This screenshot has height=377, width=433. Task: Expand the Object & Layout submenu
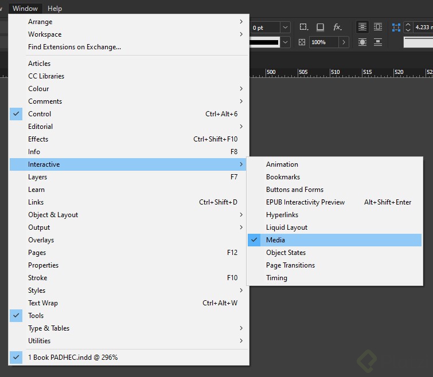(x=129, y=214)
